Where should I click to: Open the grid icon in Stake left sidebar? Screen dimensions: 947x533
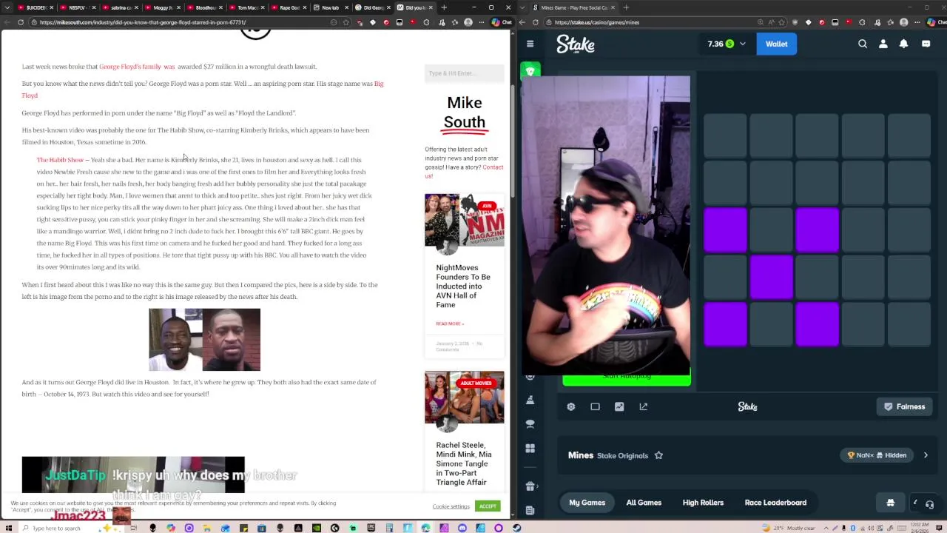pyautogui.click(x=530, y=449)
